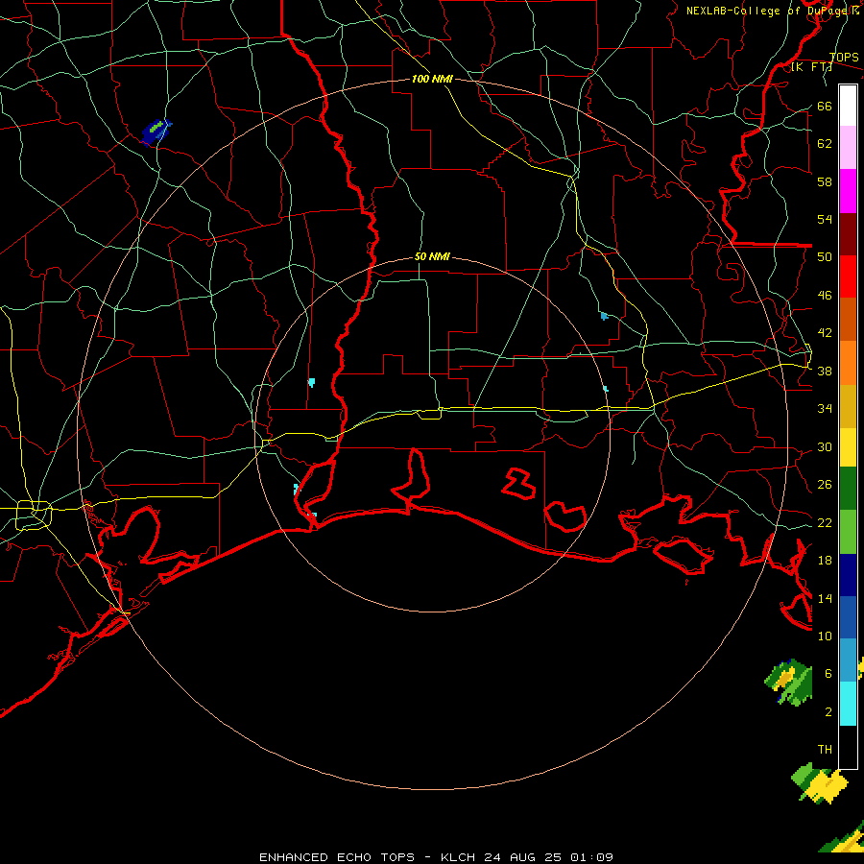
Task: Click the dark blue echo in the northwest
Action: coord(156,132)
